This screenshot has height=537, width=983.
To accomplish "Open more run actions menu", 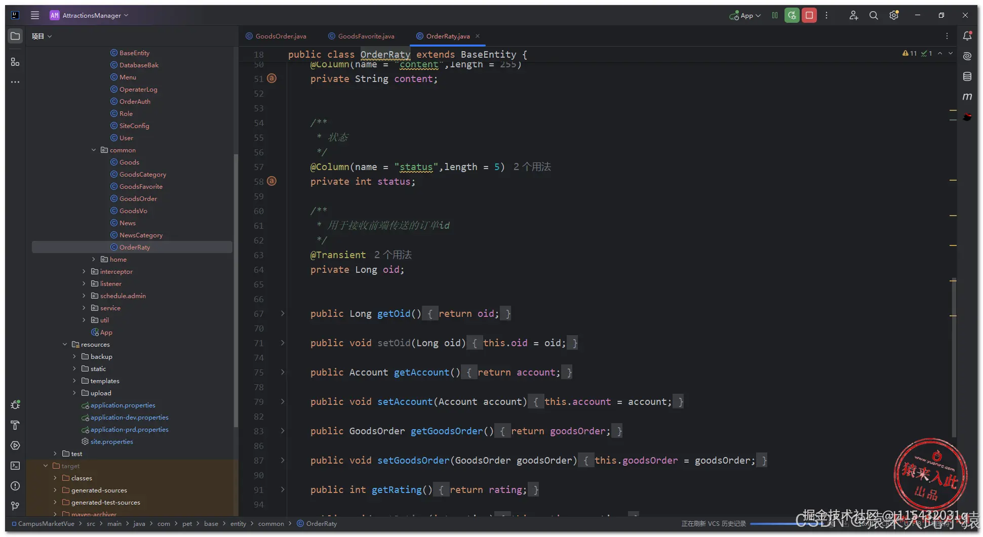I will [827, 15].
